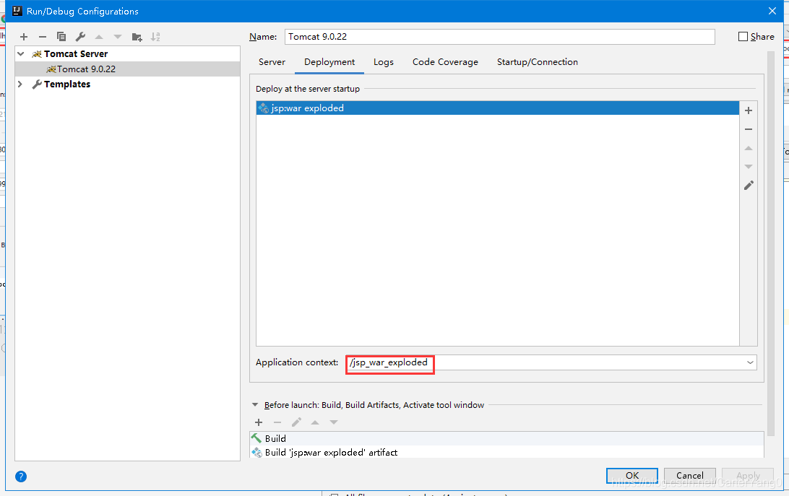This screenshot has height=496, width=789.
Task: Move configuration up in left toolbar
Action: pyautogui.click(x=99, y=37)
